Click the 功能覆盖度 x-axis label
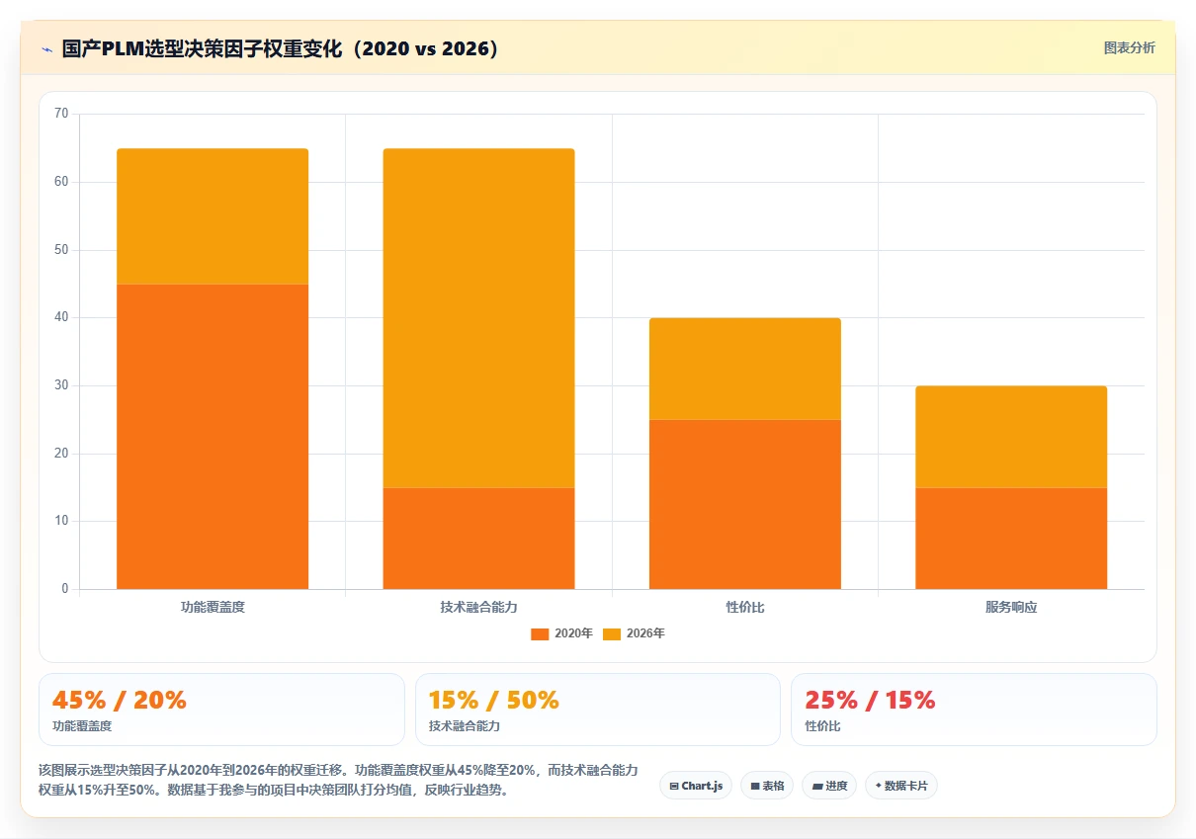Image resolution: width=1196 pixels, height=839 pixels. click(x=213, y=607)
